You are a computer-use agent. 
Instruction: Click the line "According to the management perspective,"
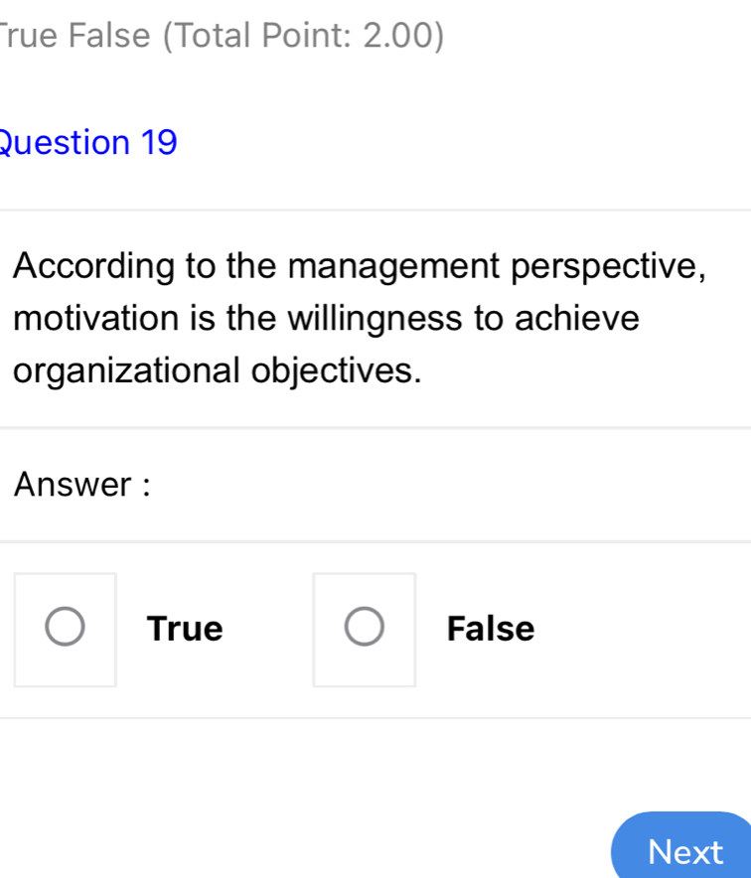[361, 267]
